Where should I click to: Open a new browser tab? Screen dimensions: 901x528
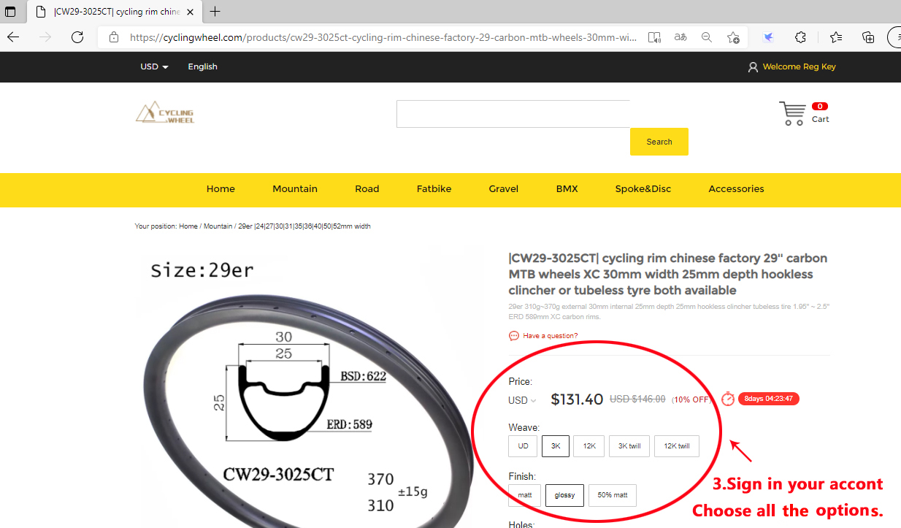[x=215, y=12]
